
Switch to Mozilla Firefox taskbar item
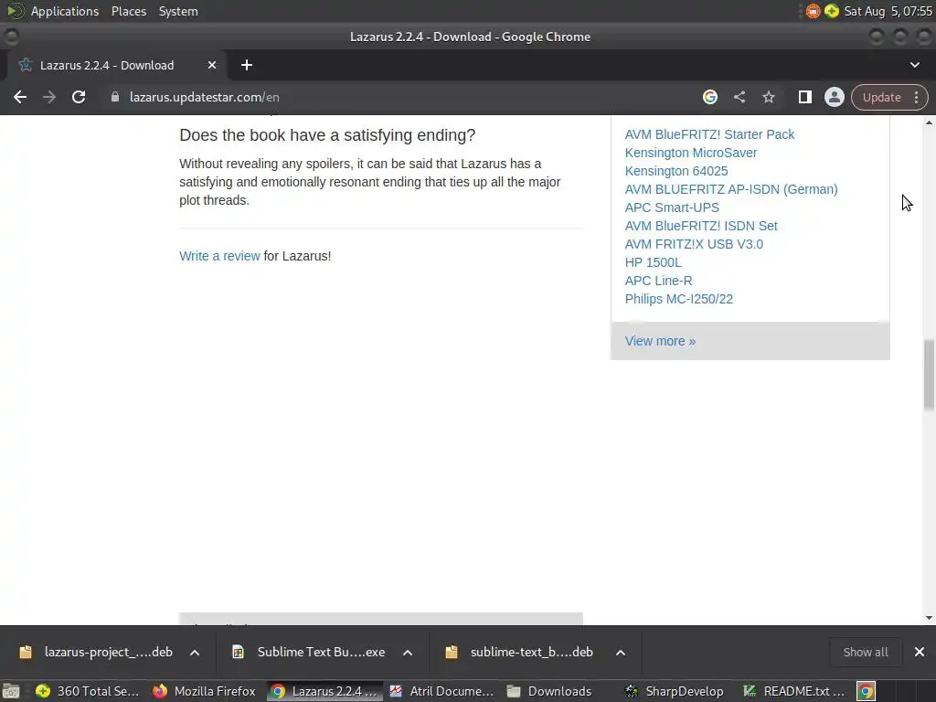[204, 692]
